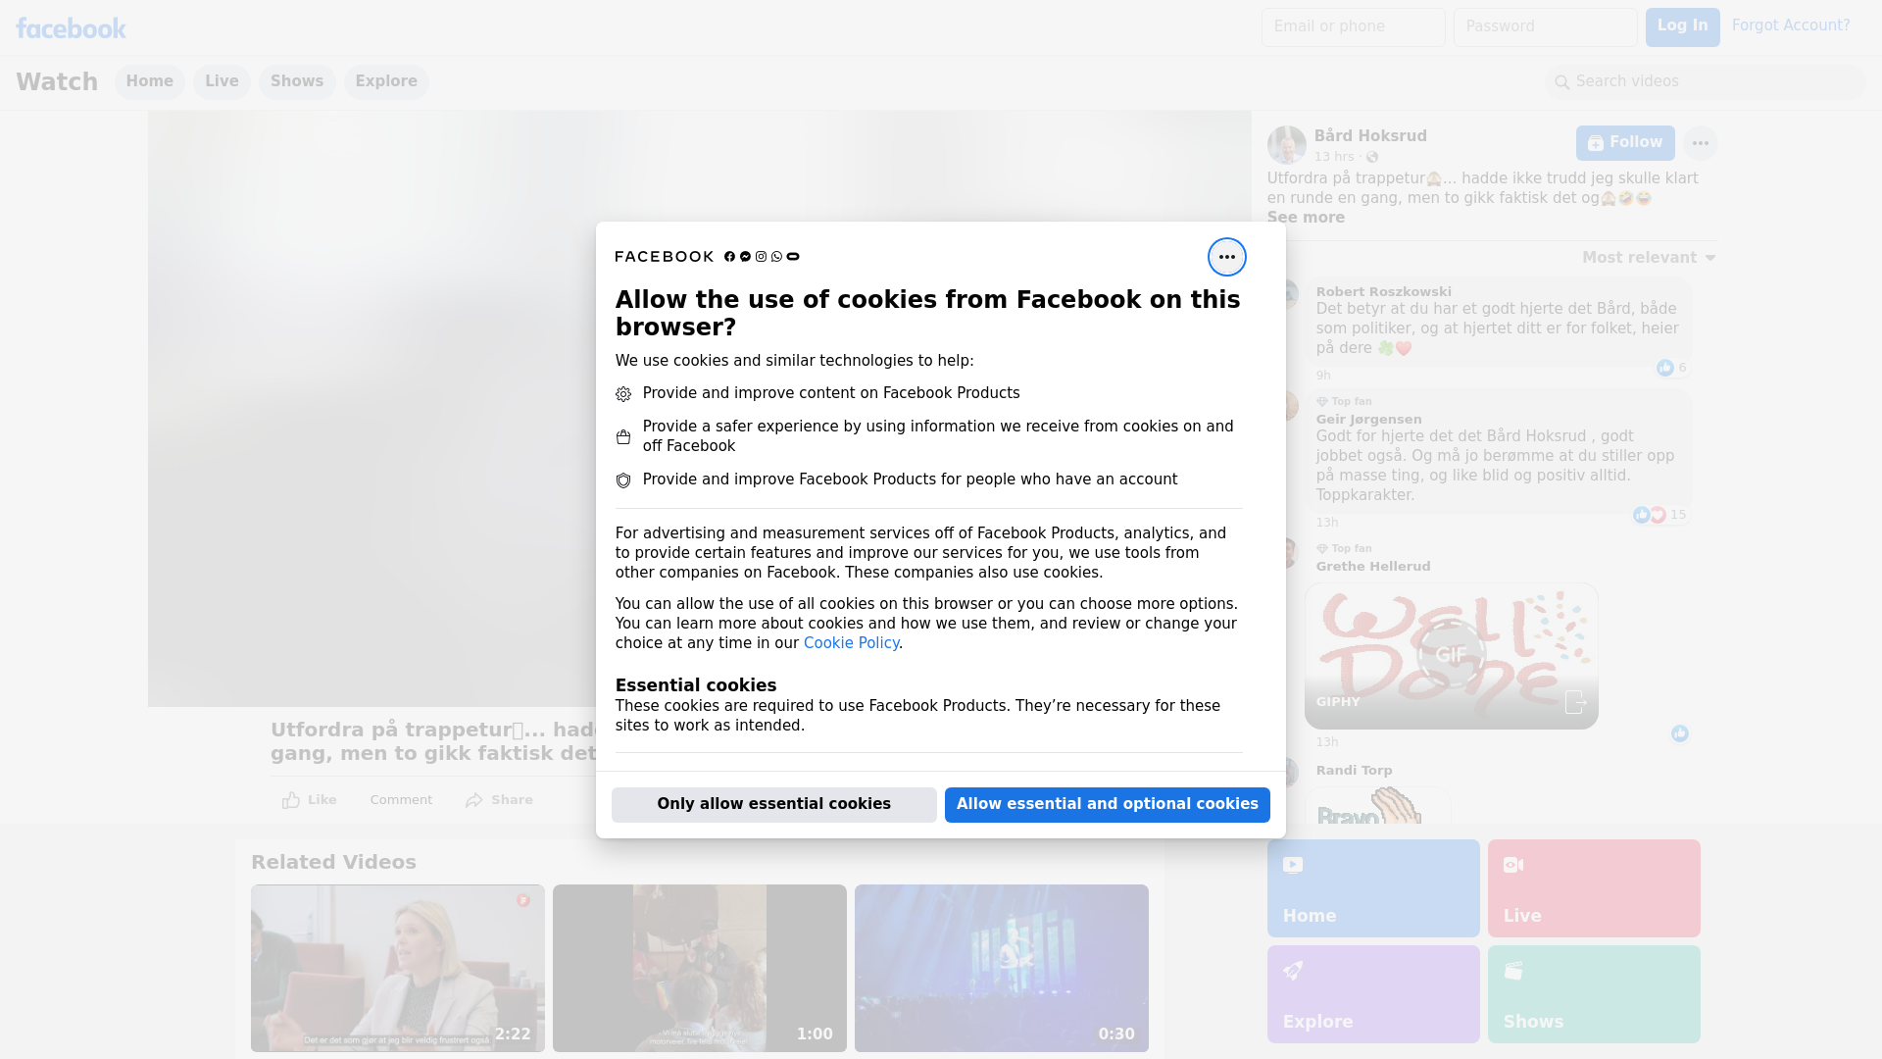
Task: Open the Shows tile with clapperboard icon
Action: (1593, 993)
